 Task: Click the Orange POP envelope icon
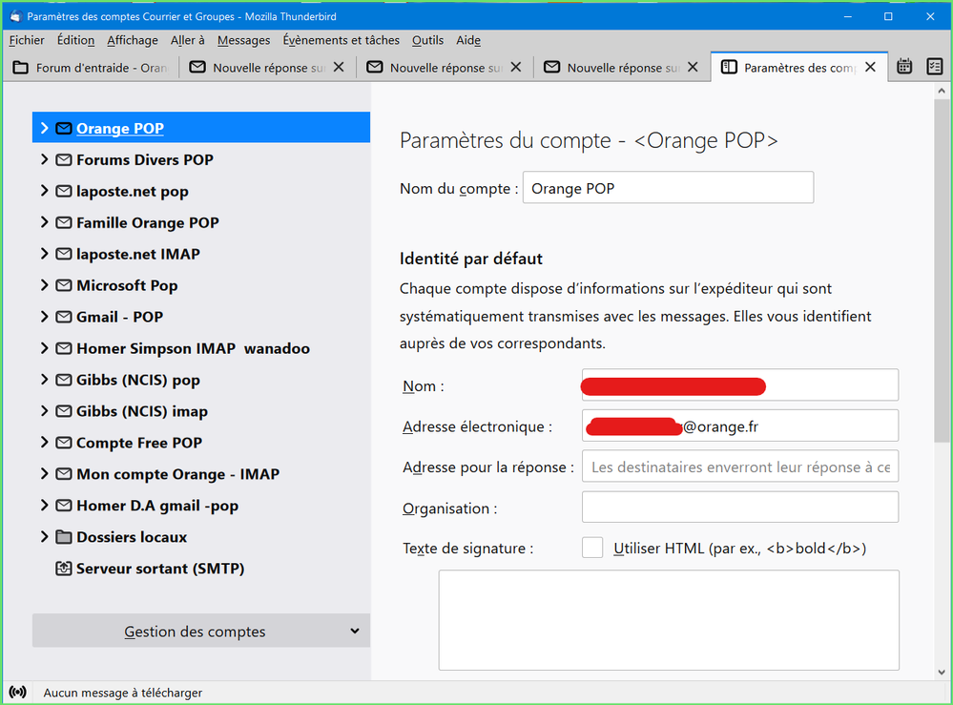click(x=64, y=128)
